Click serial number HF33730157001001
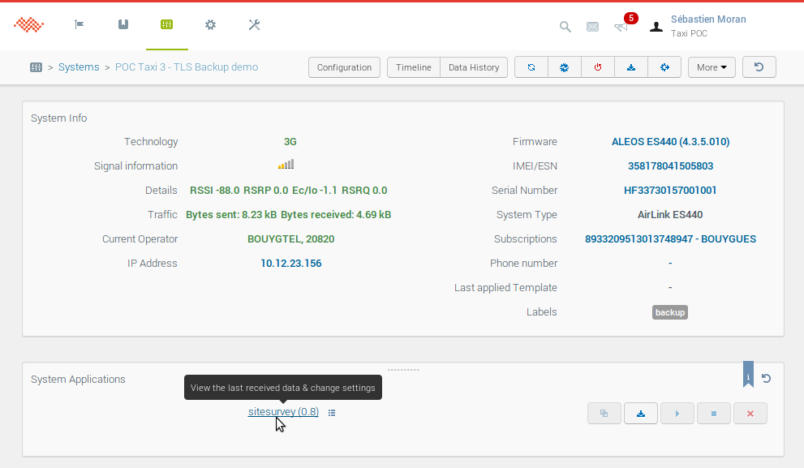 pos(670,190)
